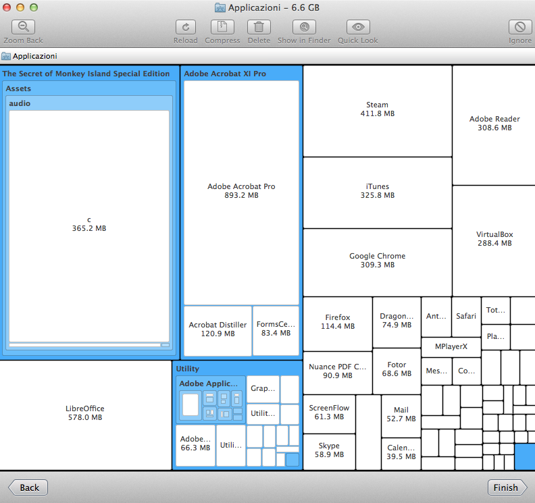
Task: Click the audio folder header
Action: [x=20, y=103]
